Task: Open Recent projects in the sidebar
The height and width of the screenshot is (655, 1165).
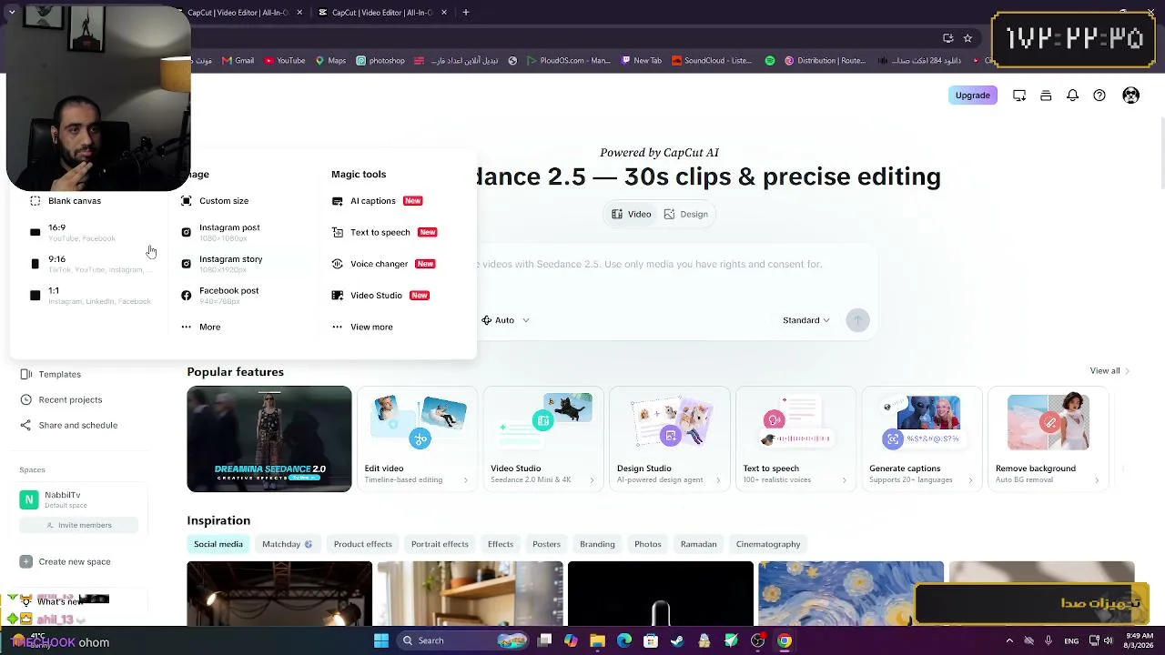Action: (61, 400)
